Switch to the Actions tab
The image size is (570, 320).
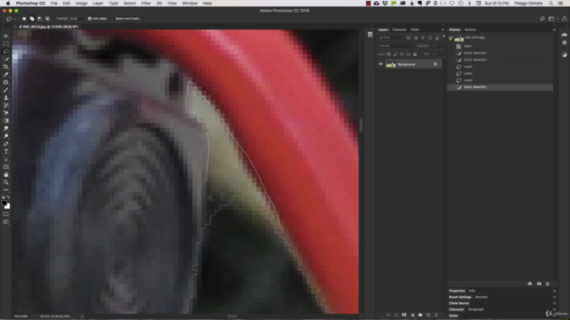(x=470, y=29)
